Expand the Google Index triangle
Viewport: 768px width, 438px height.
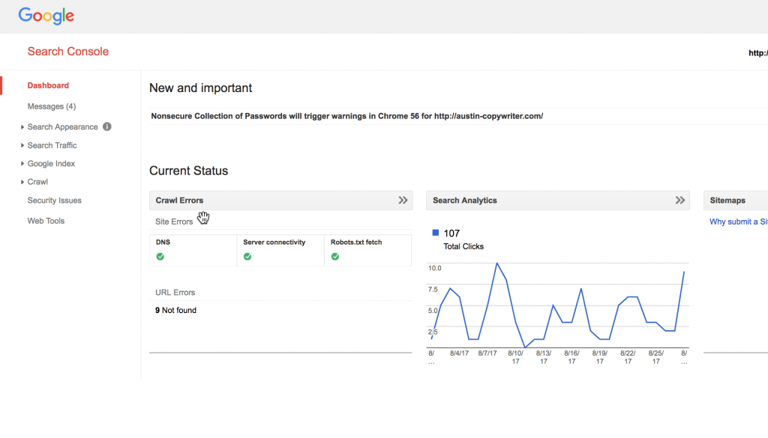pyautogui.click(x=22, y=164)
